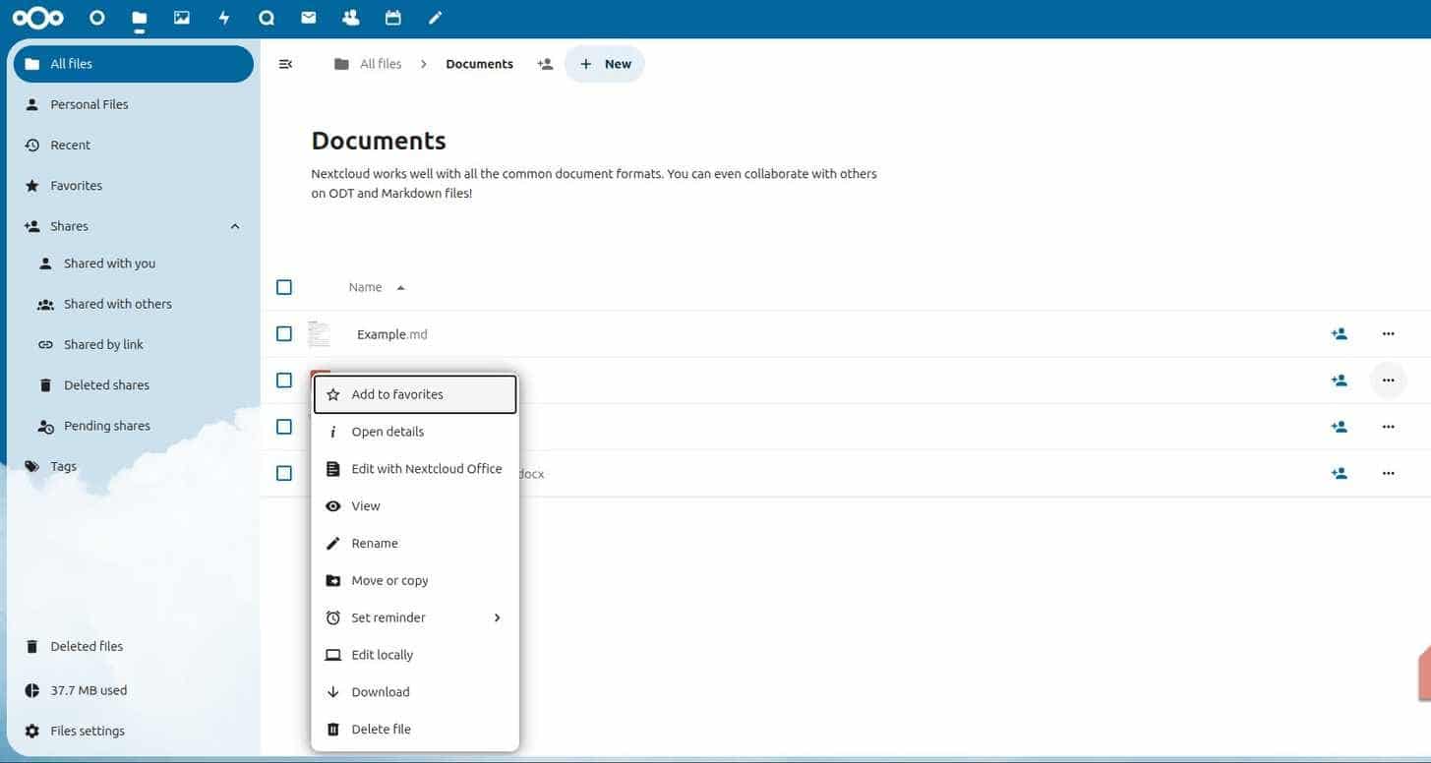
Task: Click the New button to create a file
Action: (x=604, y=64)
